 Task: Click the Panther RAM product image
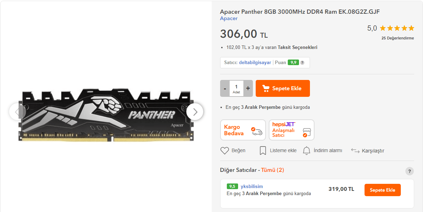[106, 115]
